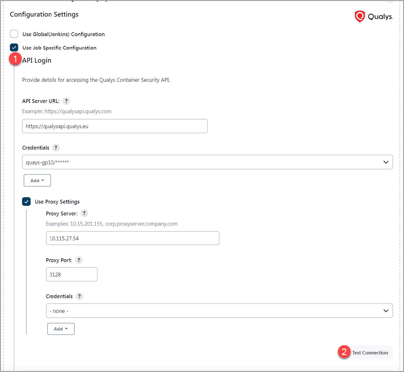Image resolution: width=404 pixels, height=372 pixels.
Task: Disable Use Job Specific Configuration
Action: coord(14,47)
